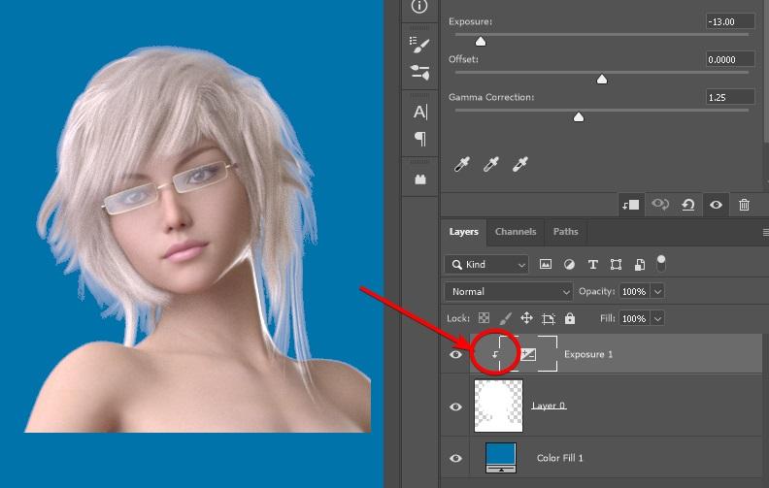Click the Opacity percentage field
This screenshot has width=769, height=488.
pyautogui.click(x=634, y=291)
